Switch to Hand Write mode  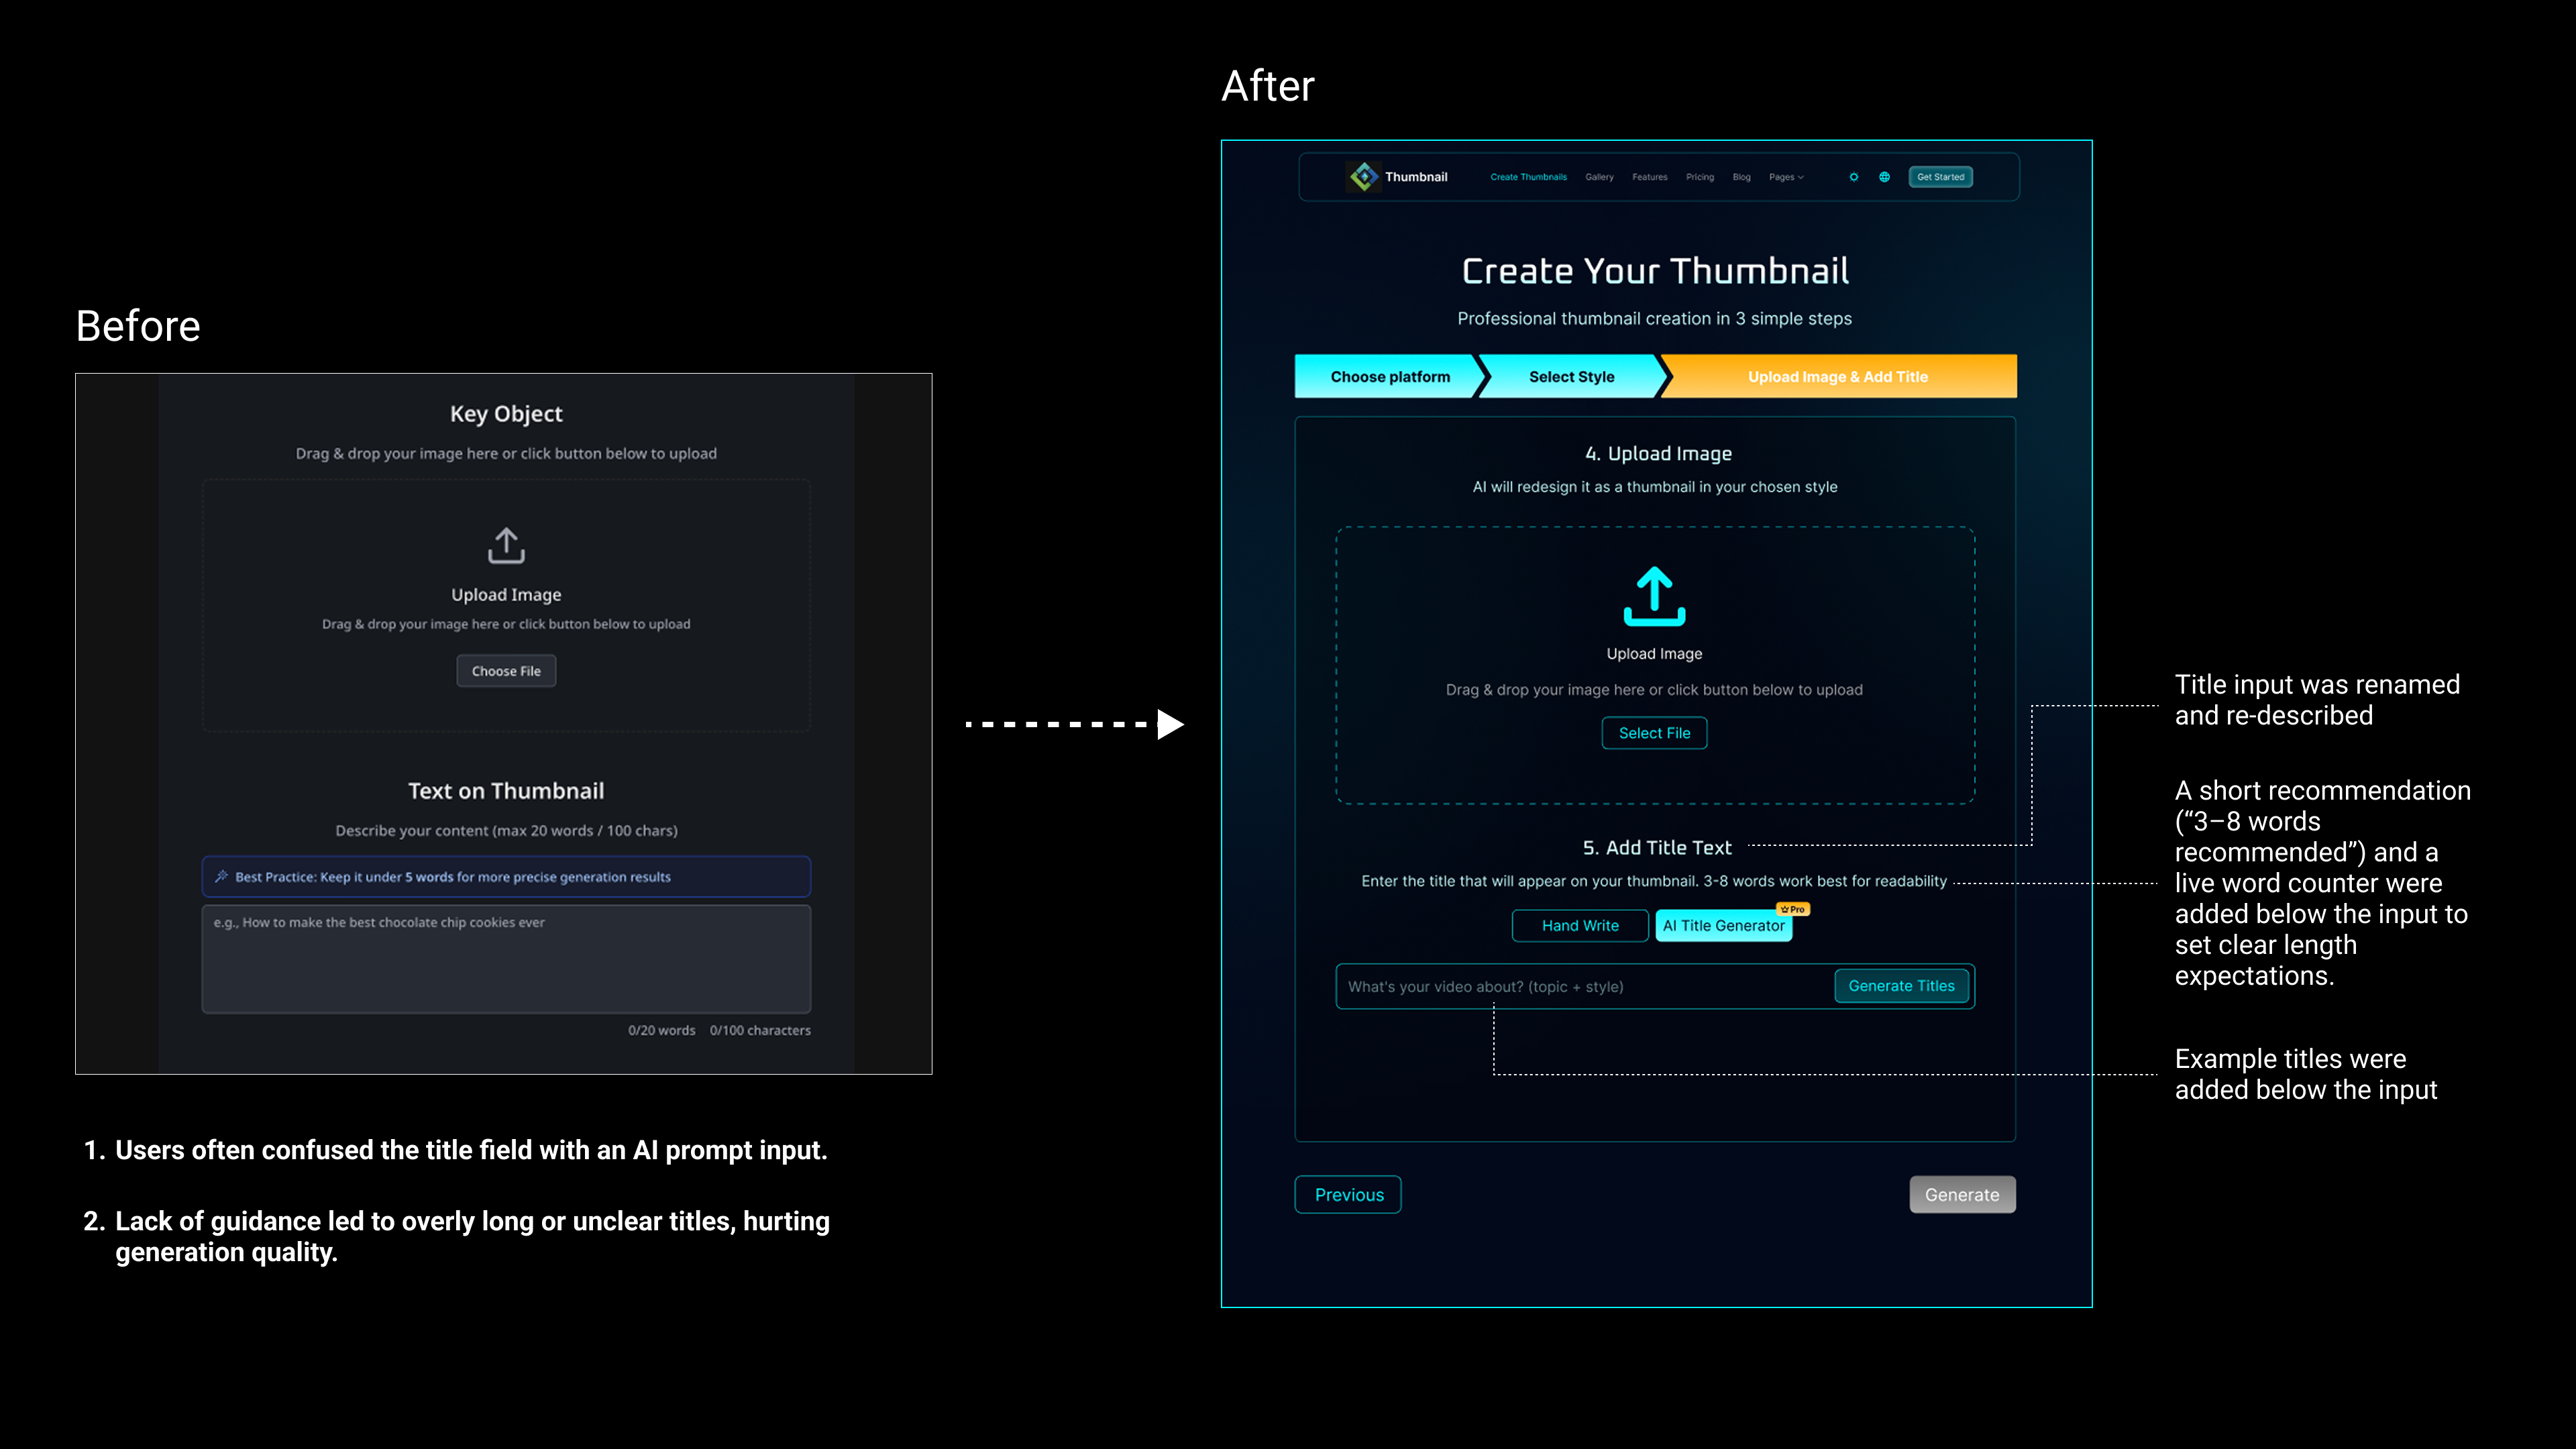point(1580,925)
